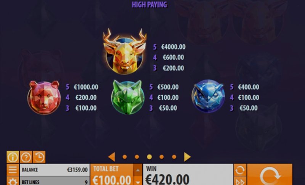This screenshot has height=185, width=305.
Task: Open the help question mark icon
Action: coord(26,157)
